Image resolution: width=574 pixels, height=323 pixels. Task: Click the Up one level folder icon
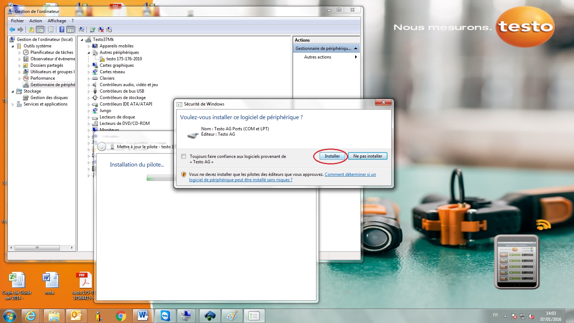pyautogui.click(x=32, y=29)
